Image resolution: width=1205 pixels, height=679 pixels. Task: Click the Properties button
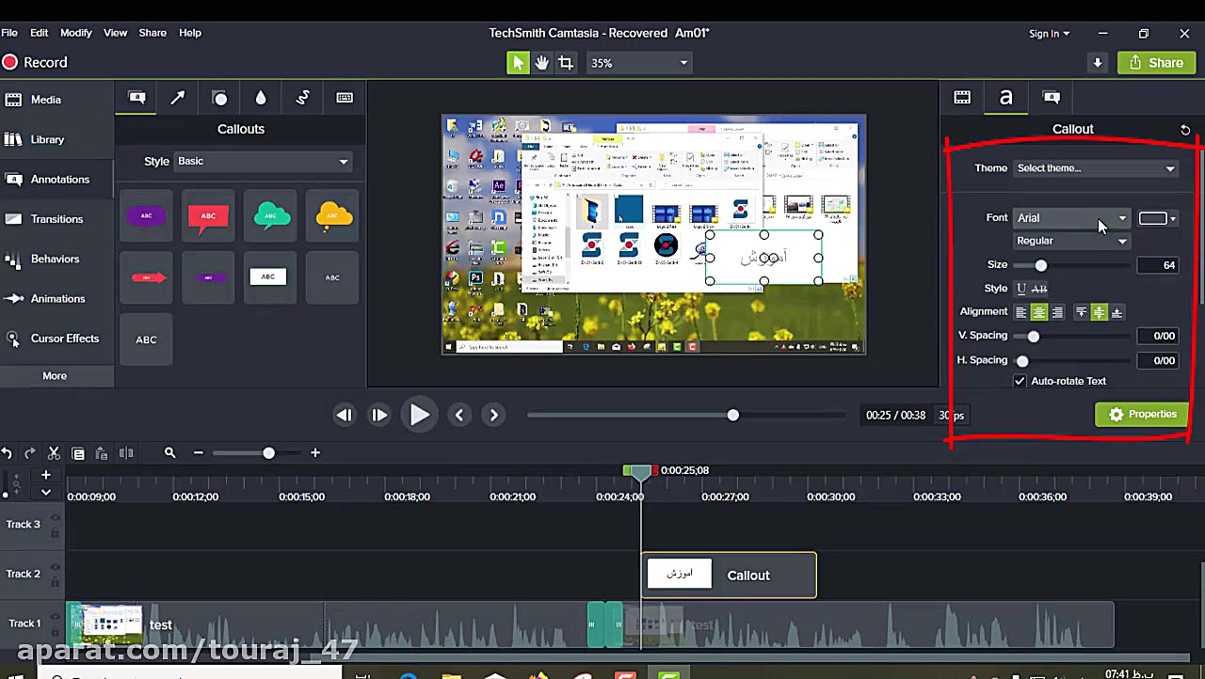point(1142,415)
